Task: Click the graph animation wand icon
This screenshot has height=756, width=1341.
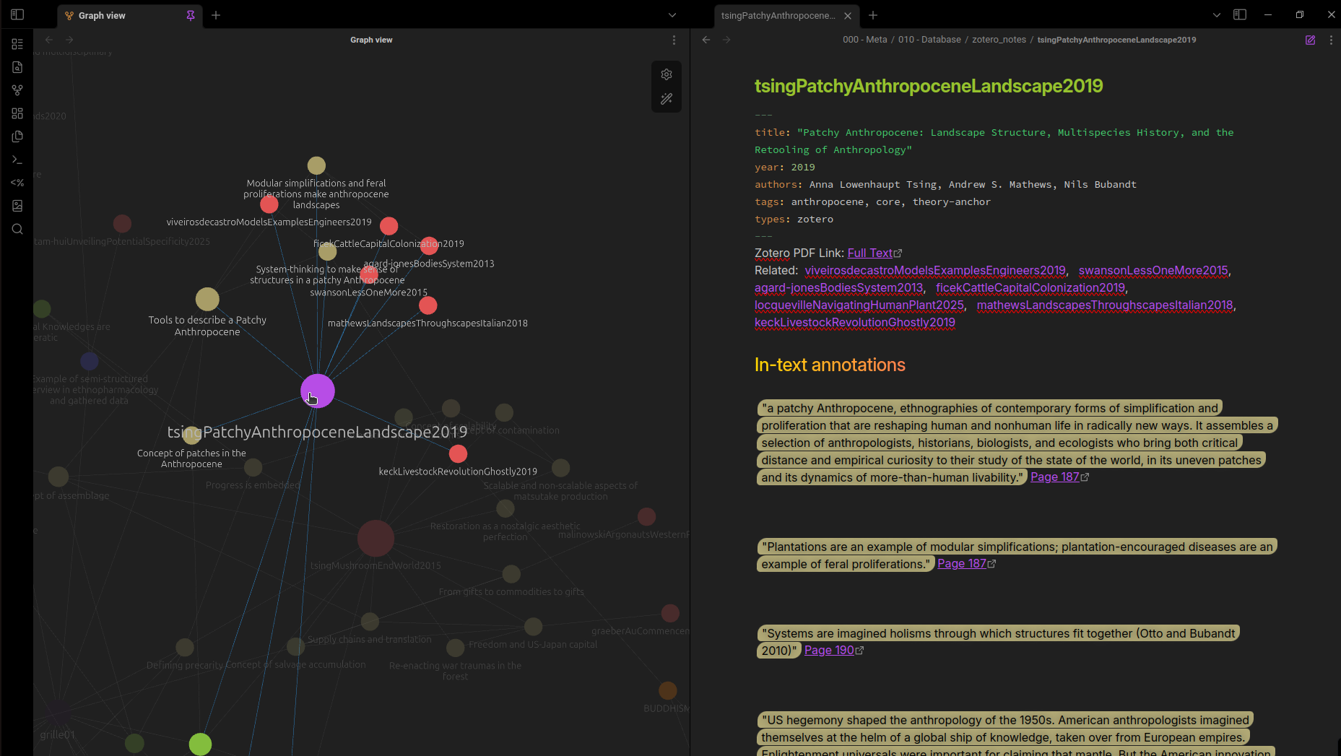Action: click(666, 99)
